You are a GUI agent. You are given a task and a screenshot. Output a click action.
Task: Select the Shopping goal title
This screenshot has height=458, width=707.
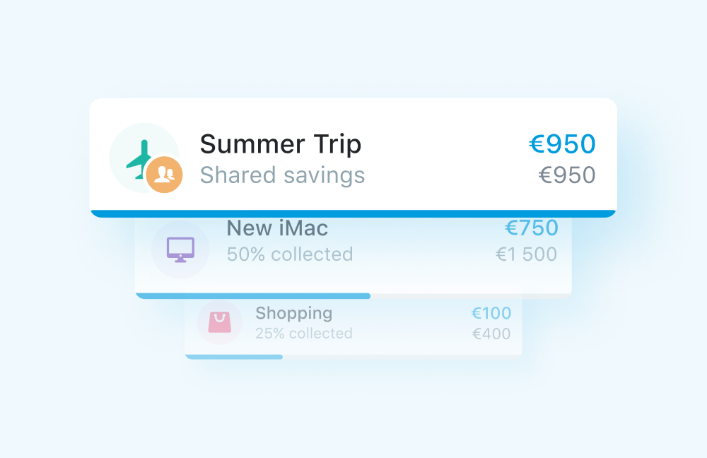tap(293, 313)
